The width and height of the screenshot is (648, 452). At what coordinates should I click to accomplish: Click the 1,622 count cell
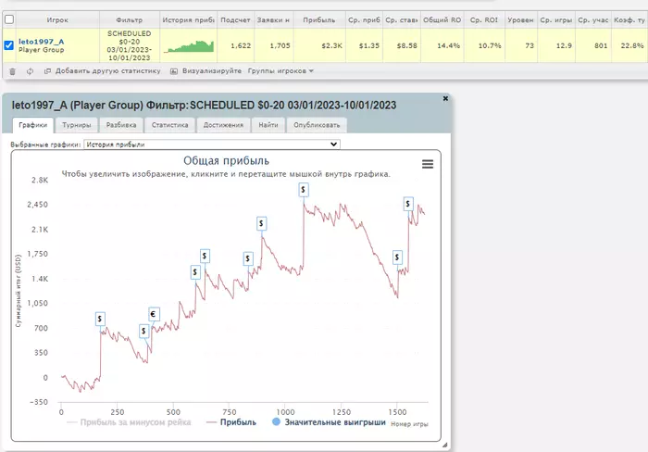click(x=235, y=46)
